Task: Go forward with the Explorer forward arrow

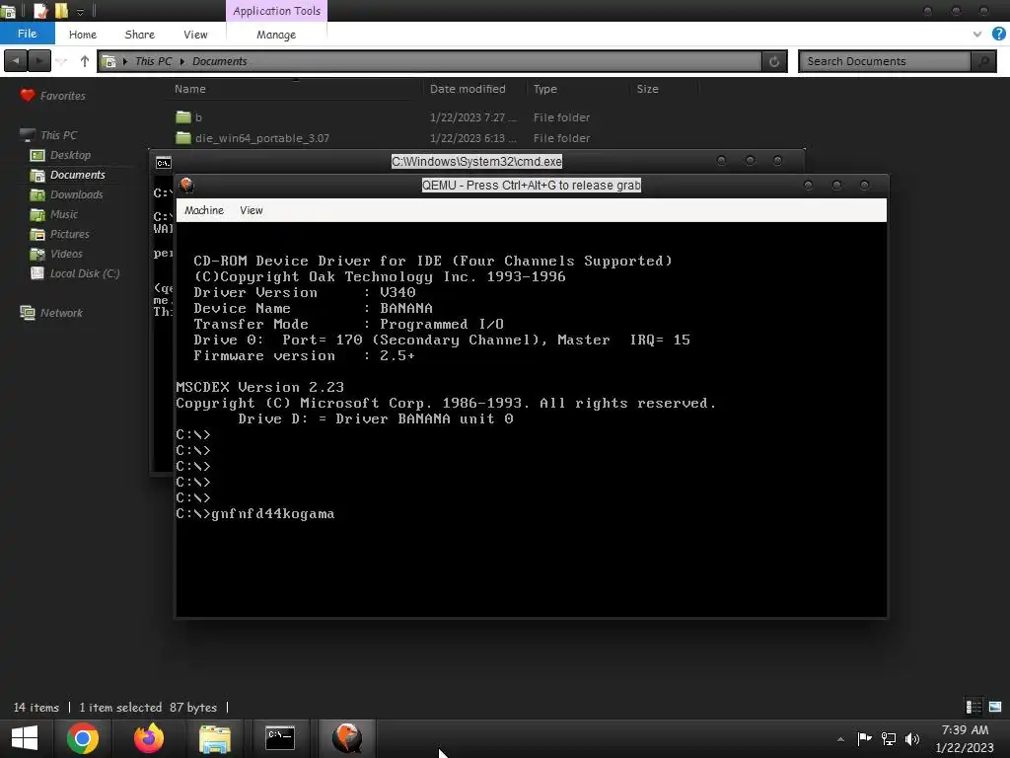Action: pyautogui.click(x=39, y=61)
